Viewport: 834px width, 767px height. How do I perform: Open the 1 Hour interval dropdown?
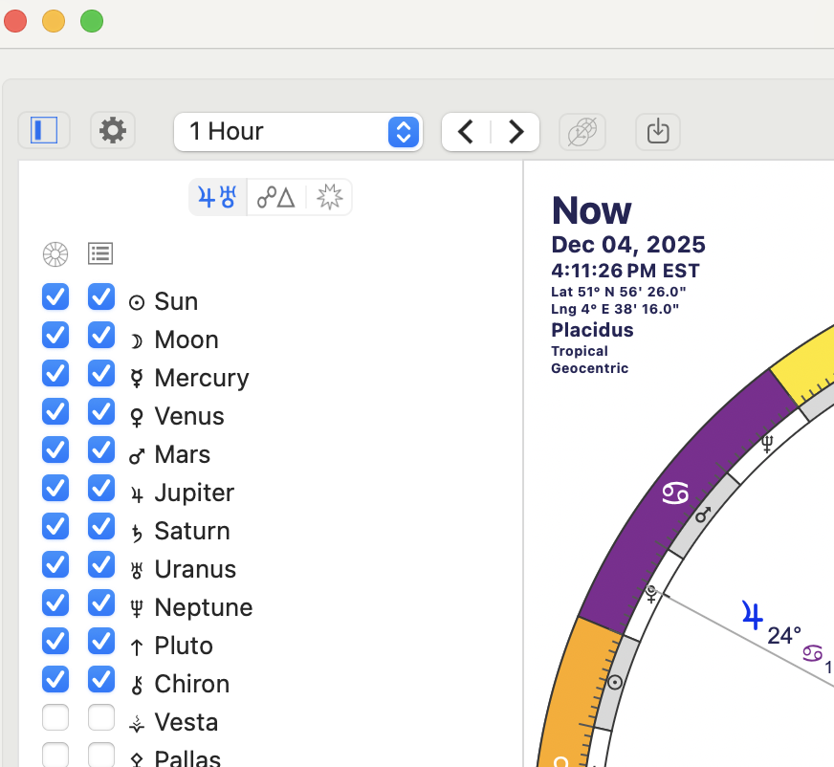pos(297,131)
